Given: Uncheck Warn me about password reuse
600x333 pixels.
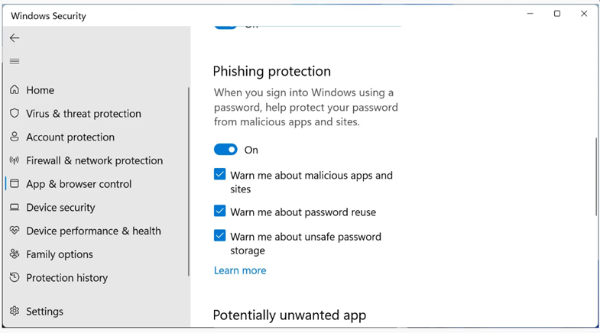Looking at the screenshot, I should point(220,212).
